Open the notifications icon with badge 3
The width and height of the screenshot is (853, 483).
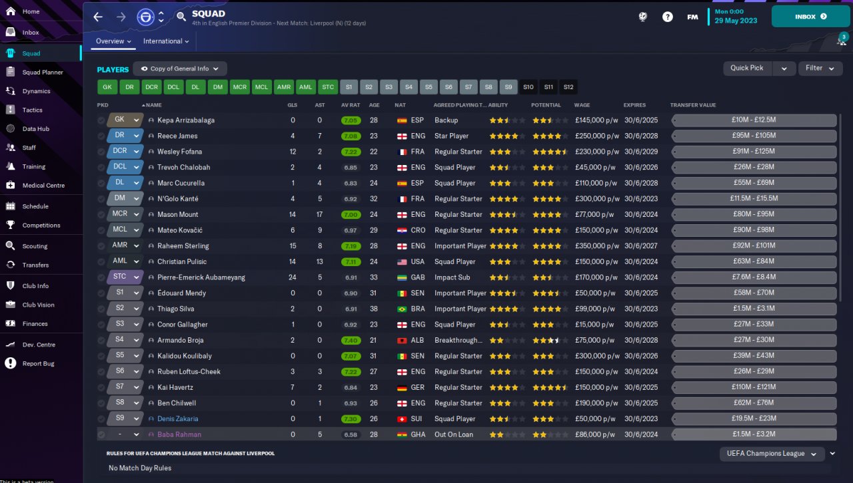[842, 41]
